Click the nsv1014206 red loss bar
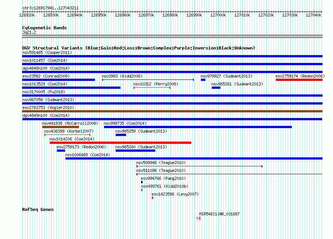 (120, 143)
